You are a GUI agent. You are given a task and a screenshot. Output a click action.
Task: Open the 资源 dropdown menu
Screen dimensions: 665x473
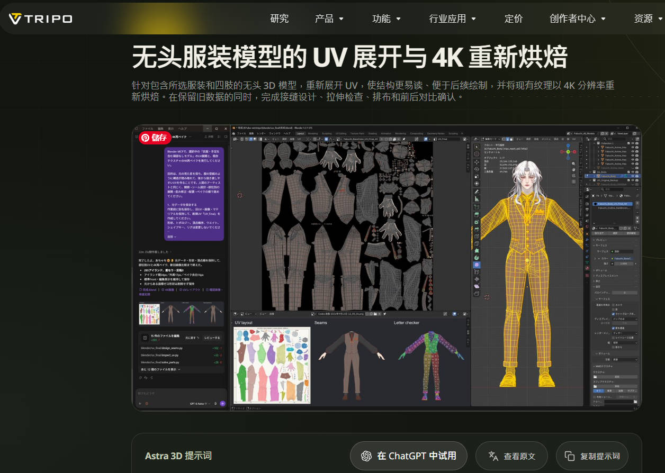point(649,19)
